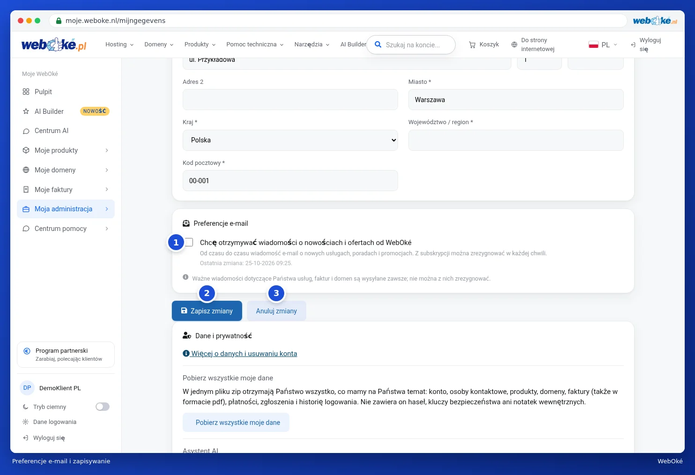Select Moja administracja in sidebar
This screenshot has width=695, height=475.
coord(66,209)
